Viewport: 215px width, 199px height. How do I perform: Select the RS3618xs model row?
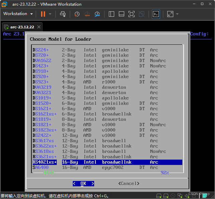pyautogui.click(x=107, y=152)
